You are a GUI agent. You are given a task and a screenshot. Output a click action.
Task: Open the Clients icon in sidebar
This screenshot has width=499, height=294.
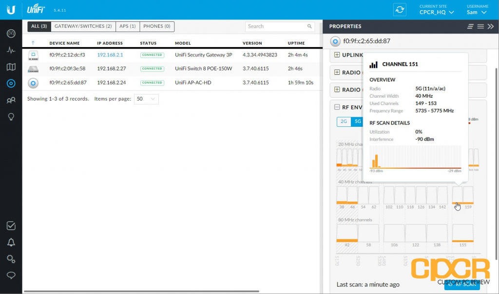(x=11, y=100)
